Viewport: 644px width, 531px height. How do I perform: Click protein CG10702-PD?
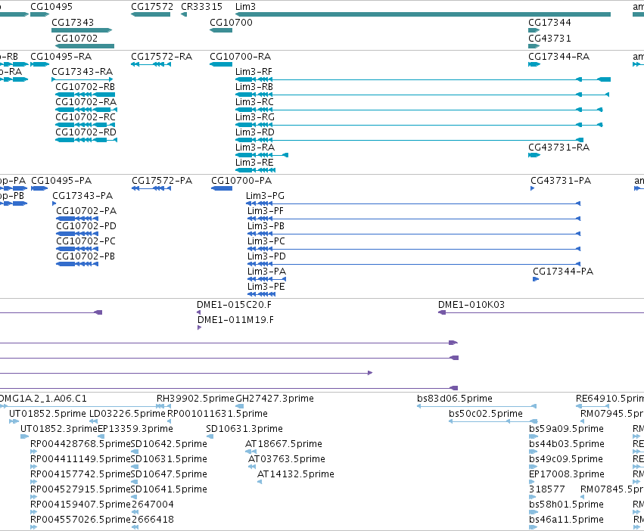86,226
